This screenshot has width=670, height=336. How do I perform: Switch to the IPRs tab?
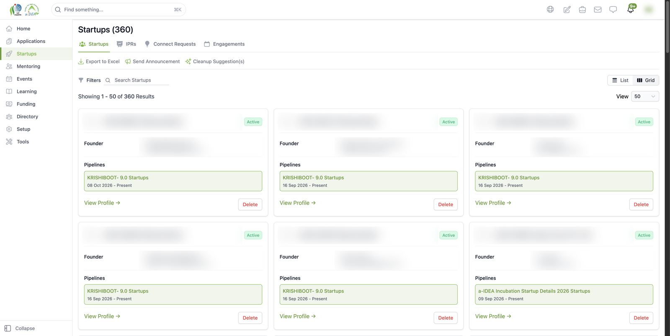(x=126, y=44)
